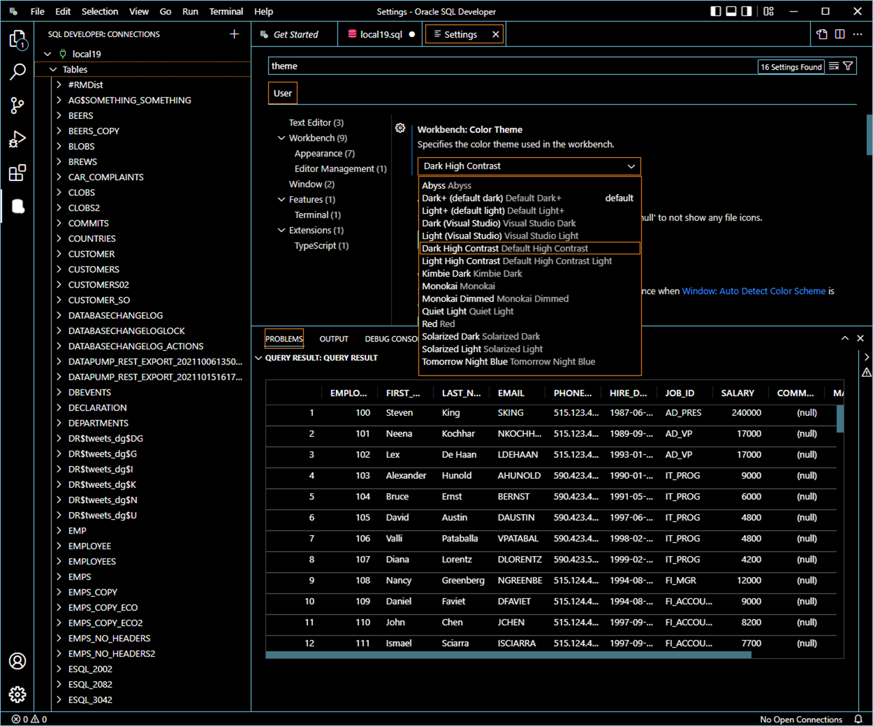873x726 pixels.
Task: Click errors and warnings status indicator
Action: point(29,719)
